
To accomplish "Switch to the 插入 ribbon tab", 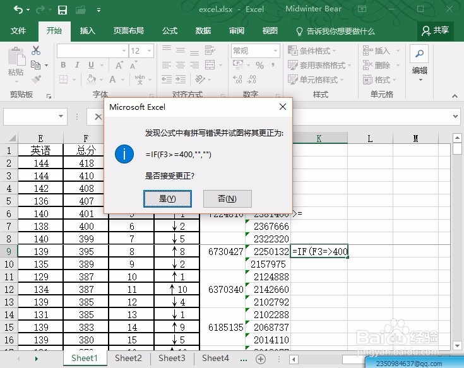I will tap(87, 31).
